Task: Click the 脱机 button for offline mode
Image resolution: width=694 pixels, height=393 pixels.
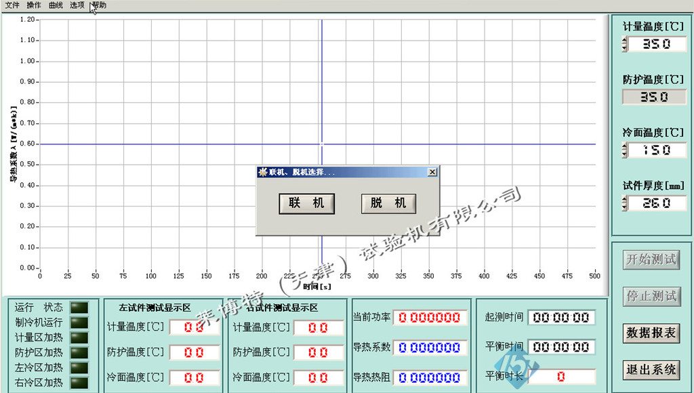Action: [388, 204]
